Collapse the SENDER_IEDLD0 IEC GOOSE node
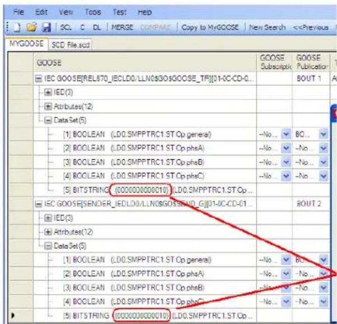This screenshot has height=324, width=337. [38, 204]
